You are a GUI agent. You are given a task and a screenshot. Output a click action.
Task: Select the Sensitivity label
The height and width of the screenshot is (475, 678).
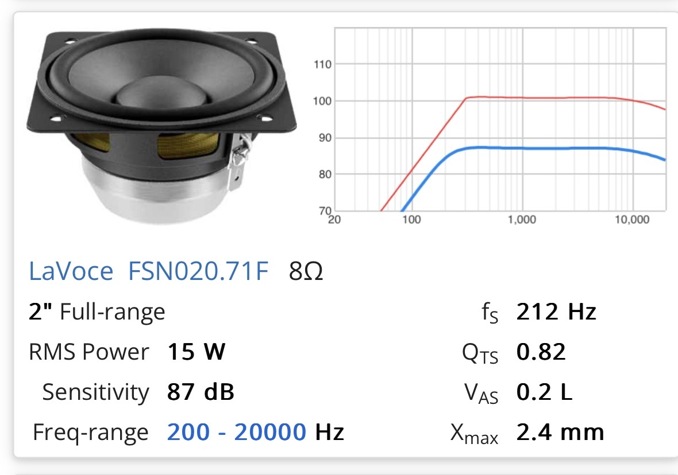(x=95, y=392)
